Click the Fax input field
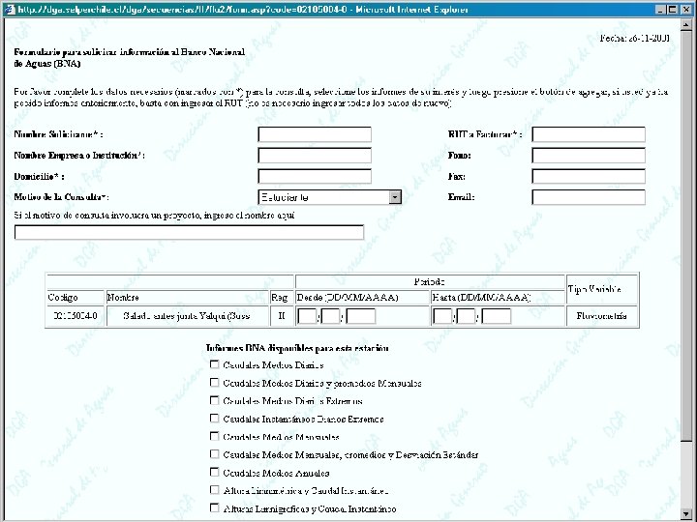 589,176
